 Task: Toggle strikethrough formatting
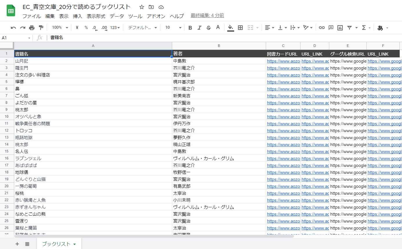pos(209,28)
